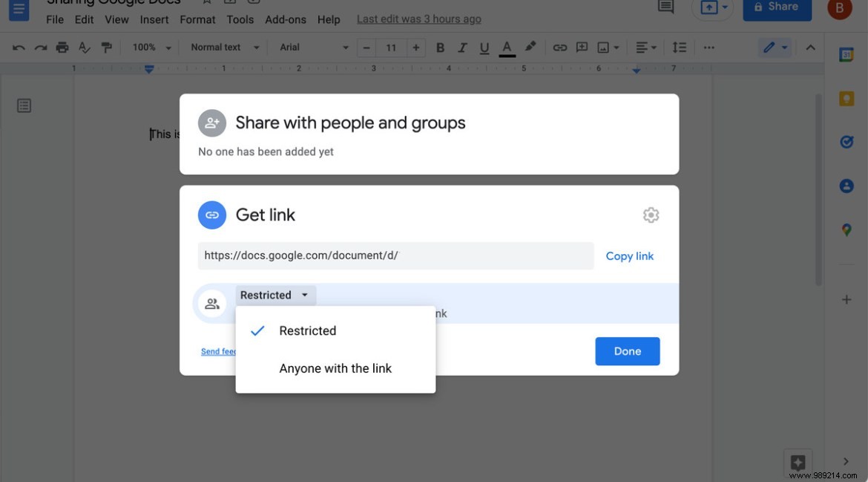Run the spelling and grammar check

pos(84,47)
